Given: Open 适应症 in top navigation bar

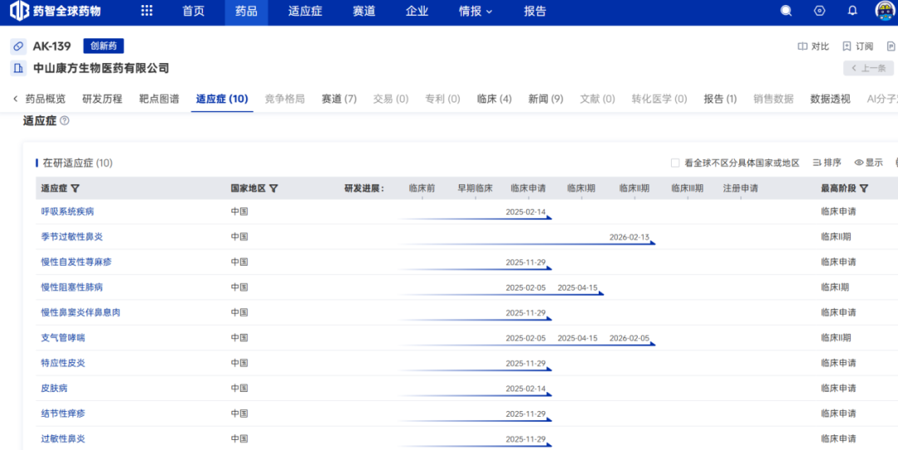Looking at the screenshot, I should click(305, 11).
